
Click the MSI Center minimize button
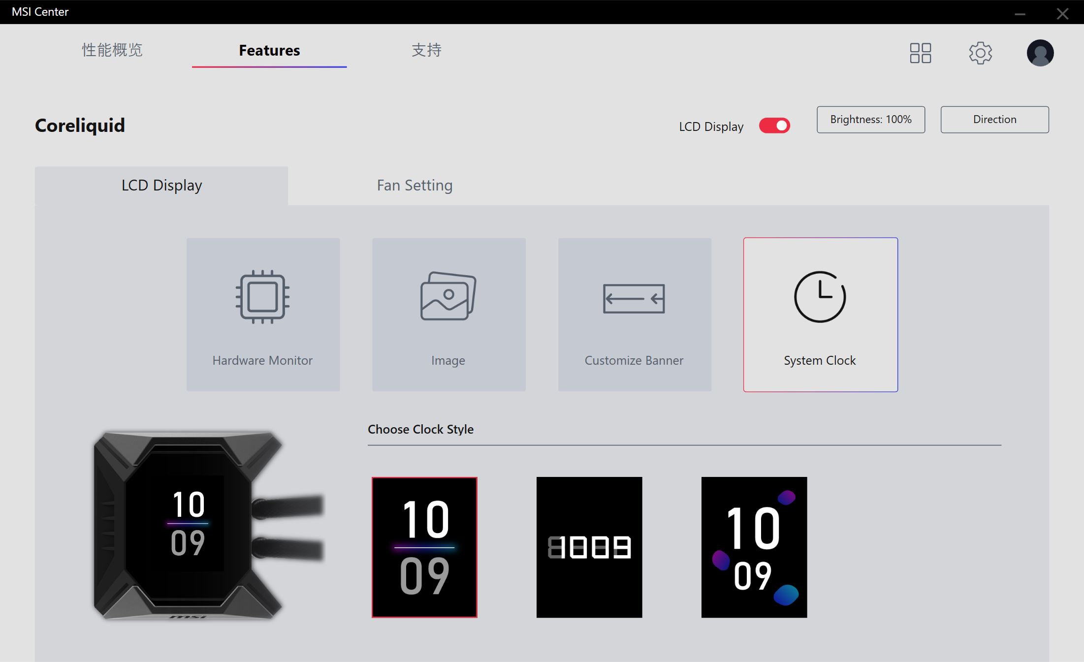pyautogui.click(x=1020, y=12)
